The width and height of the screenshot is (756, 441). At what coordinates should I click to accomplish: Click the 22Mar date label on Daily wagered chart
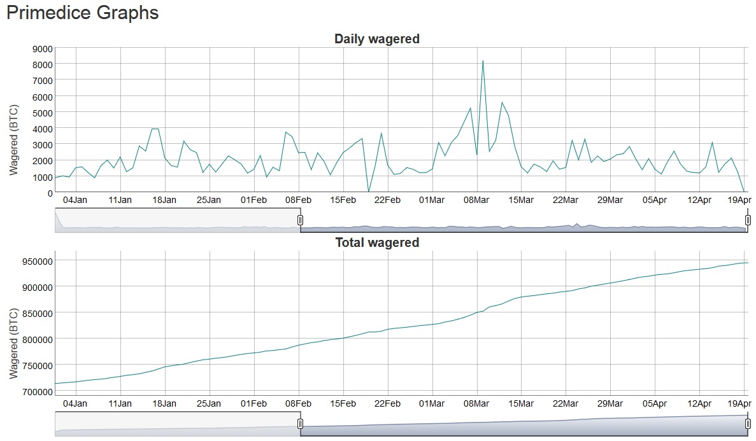click(x=566, y=200)
